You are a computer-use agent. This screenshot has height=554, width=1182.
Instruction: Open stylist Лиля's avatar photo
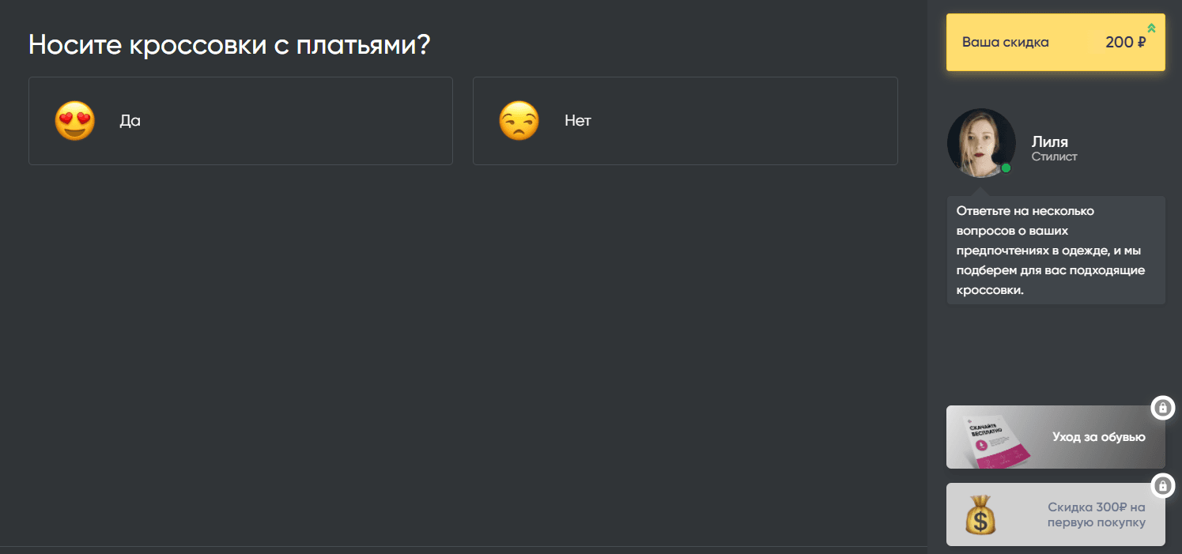980,143
